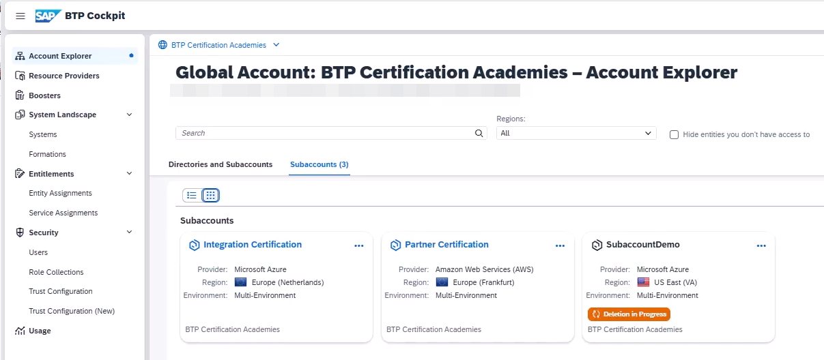Click the search magnifier icon

click(x=479, y=134)
